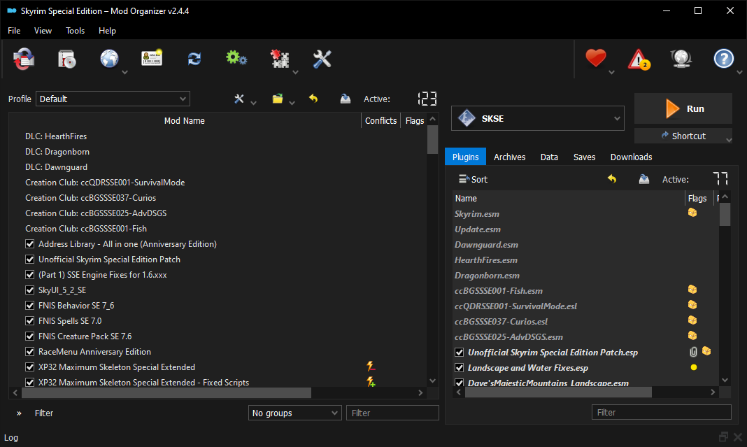This screenshot has width=747, height=447.
Task: Expand dropdown arrow beside Tools puzzle icon
Action: coord(295,73)
